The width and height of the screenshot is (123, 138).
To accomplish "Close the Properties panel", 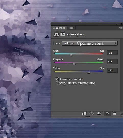I will tap(121, 24).
